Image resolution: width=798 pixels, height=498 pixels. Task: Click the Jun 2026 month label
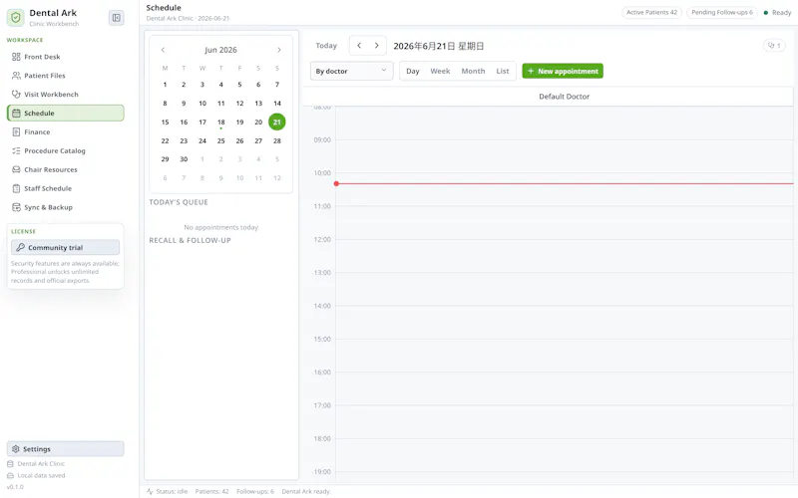pos(220,50)
